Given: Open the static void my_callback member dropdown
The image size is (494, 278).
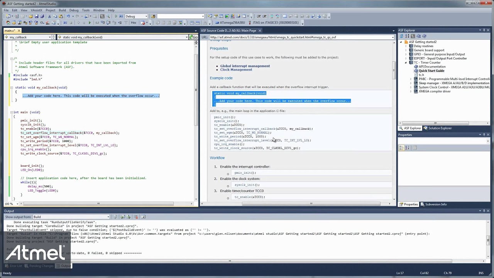Looking at the screenshot, I should click(x=186, y=37).
